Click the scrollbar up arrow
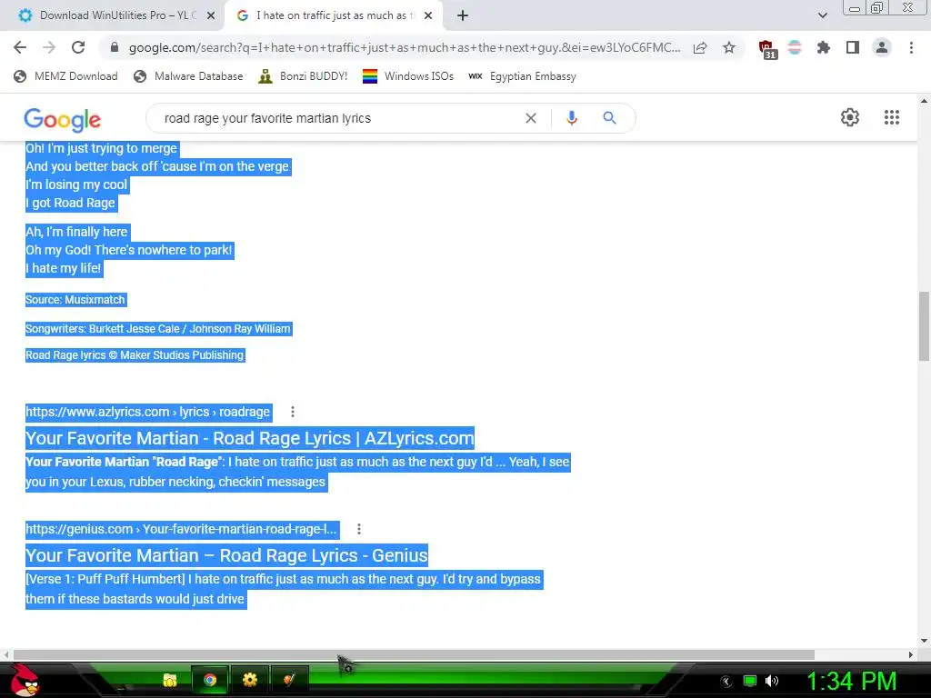This screenshot has height=698, width=931. (924, 102)
